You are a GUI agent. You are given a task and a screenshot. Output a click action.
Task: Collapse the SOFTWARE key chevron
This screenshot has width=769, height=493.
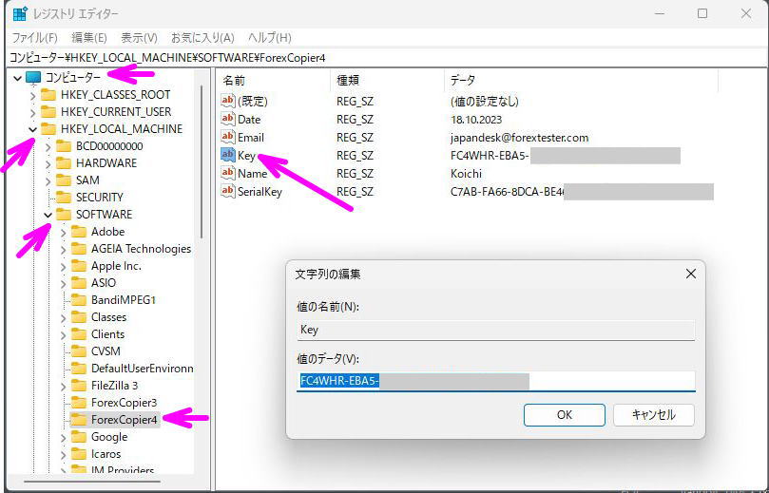click(48, 215)
